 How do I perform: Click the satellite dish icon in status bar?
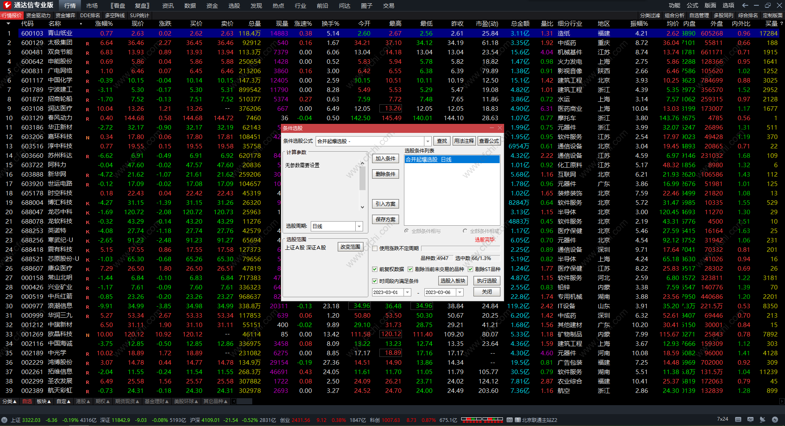(763, 419)
